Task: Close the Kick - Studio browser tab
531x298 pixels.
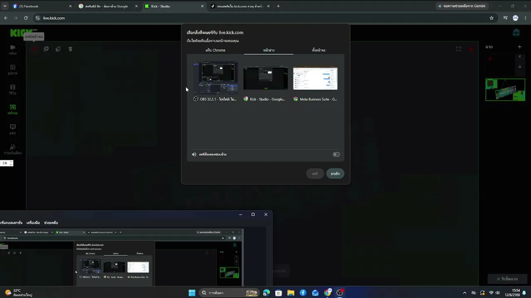Action: pyautogui.click(x=202, y=6)
